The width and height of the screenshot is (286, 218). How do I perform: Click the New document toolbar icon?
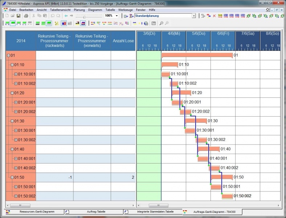coord(7,16)
